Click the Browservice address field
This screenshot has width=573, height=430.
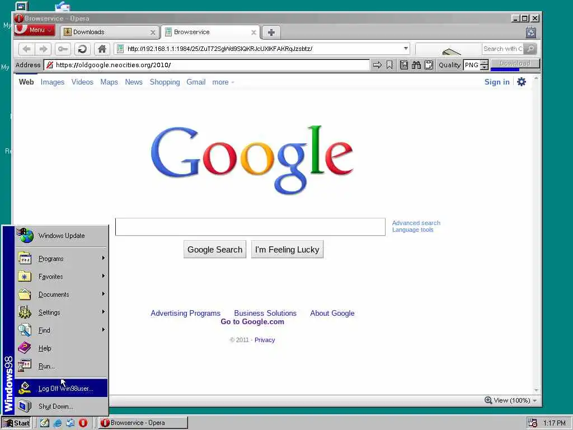click(x=206, y=65)
